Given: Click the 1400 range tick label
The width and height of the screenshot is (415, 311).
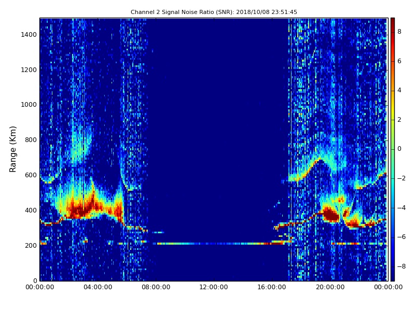Looking at the screenshot, I should 29,34.
